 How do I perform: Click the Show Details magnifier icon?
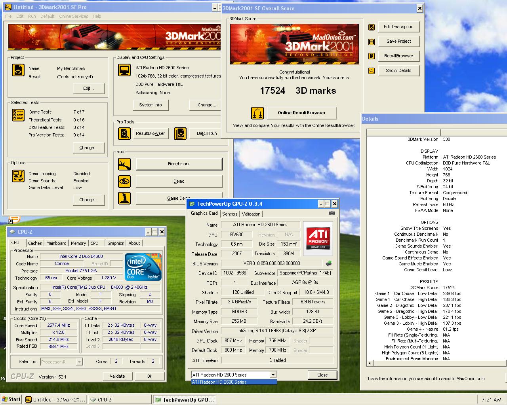(372, 71)
